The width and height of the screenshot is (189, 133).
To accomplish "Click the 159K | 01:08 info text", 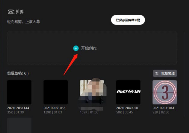I will [89, 112].
